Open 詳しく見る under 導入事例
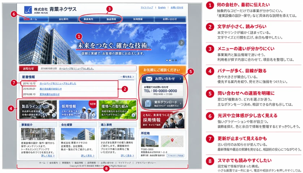 click(127, 156)
